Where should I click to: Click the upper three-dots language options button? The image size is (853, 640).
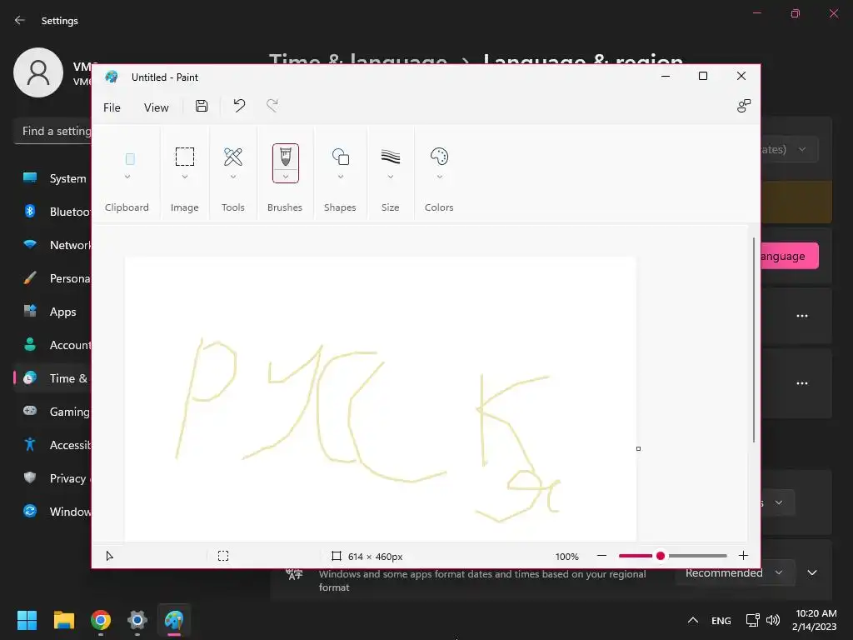(x=802, y=316)
